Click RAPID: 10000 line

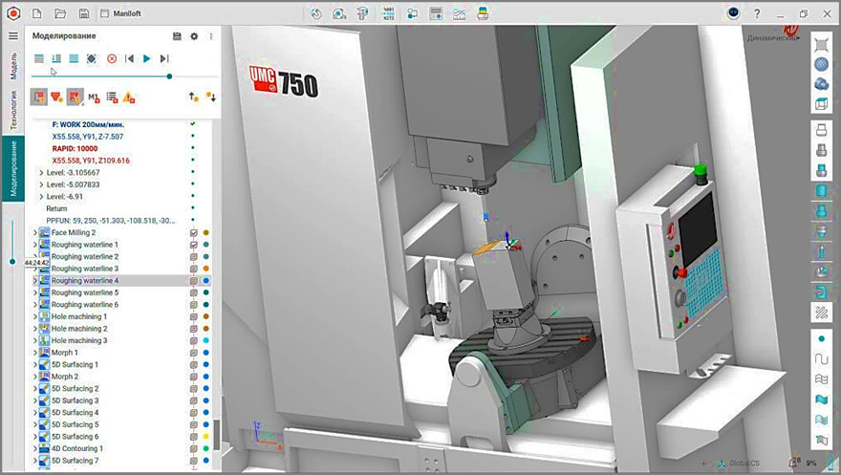[x=75, y=148]
